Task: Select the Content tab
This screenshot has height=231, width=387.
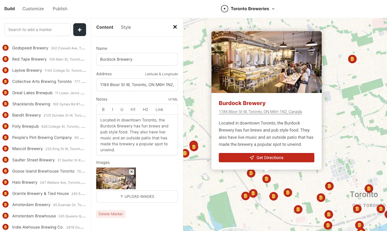Action: click(105, 27)
